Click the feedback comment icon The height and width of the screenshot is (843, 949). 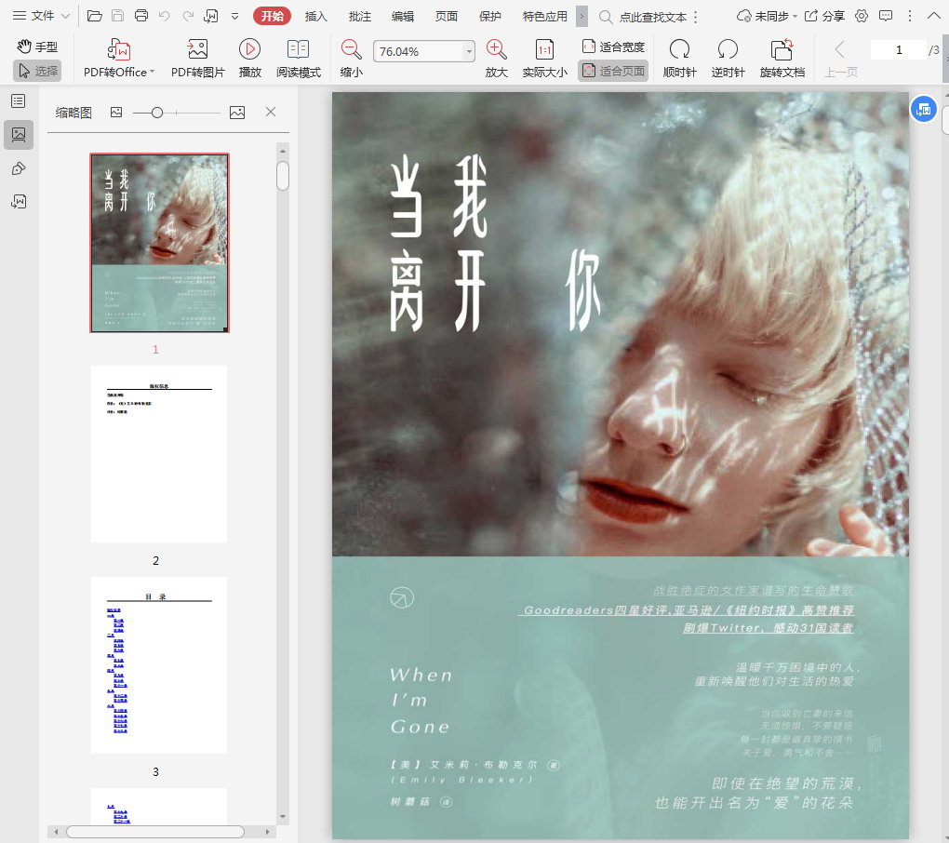tap(886, 16)
